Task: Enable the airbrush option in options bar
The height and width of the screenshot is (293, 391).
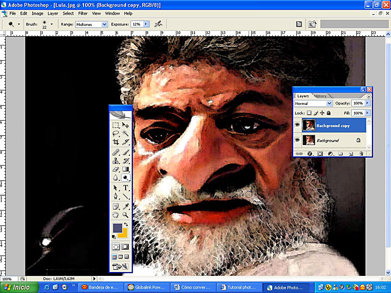Action: pyautogui.click(x=158, y=24)
